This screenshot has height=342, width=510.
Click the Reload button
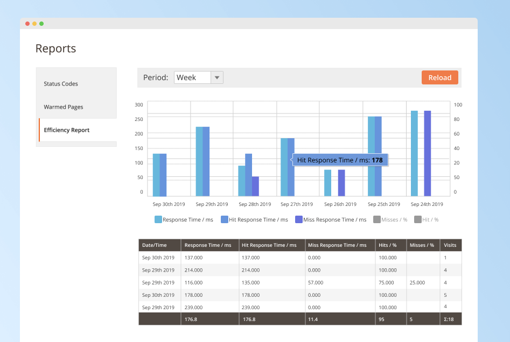439,77
